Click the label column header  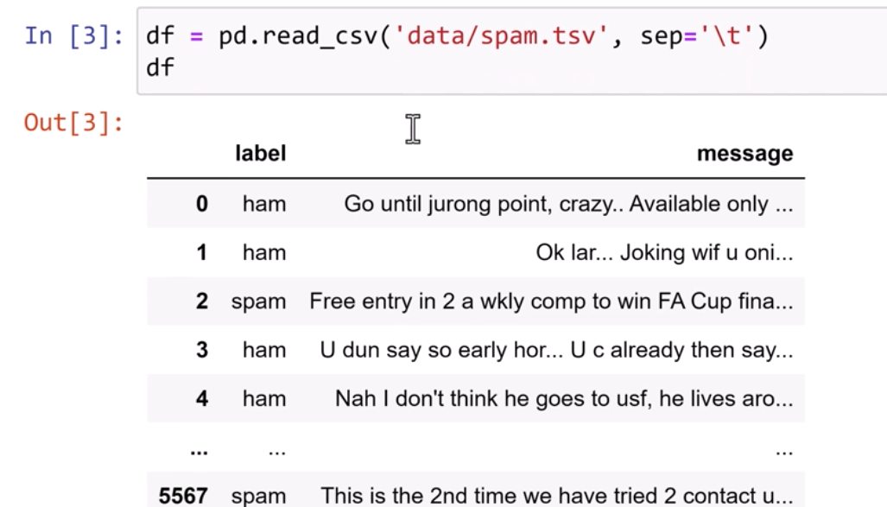(x=260, y=154)
